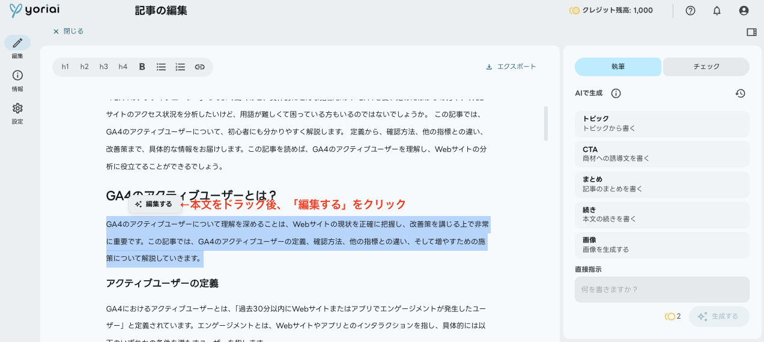Click the クレジット残高 coin icon

click(574, 10)
